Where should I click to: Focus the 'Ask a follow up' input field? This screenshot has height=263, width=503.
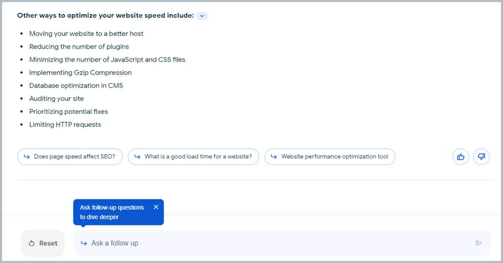tap(282, 243)
